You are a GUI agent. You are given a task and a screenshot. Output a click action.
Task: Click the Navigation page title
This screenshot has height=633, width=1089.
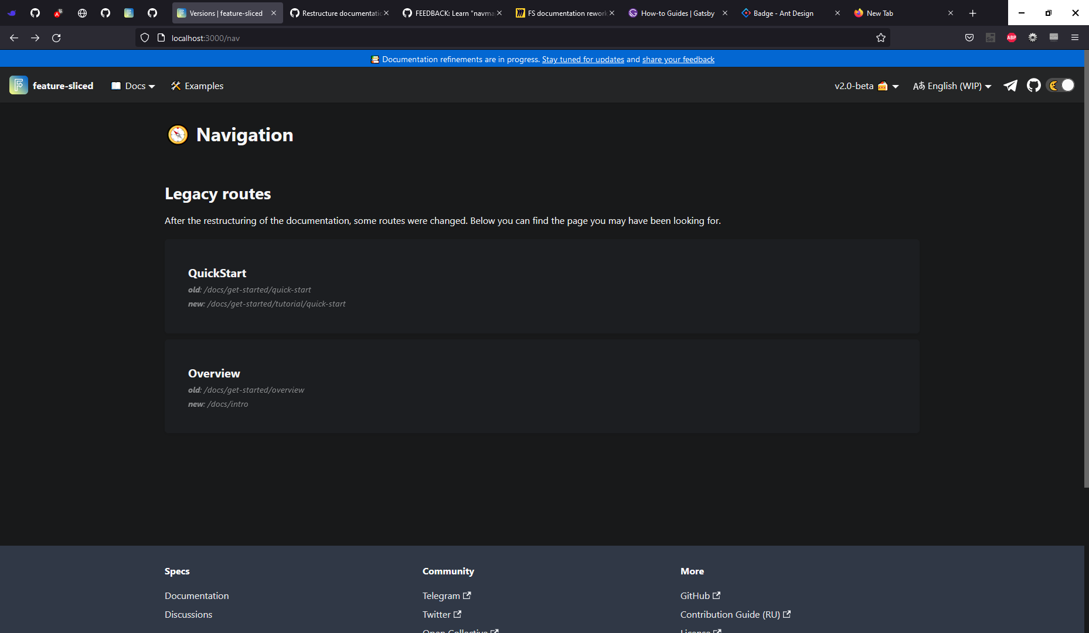tap(244, 135)
